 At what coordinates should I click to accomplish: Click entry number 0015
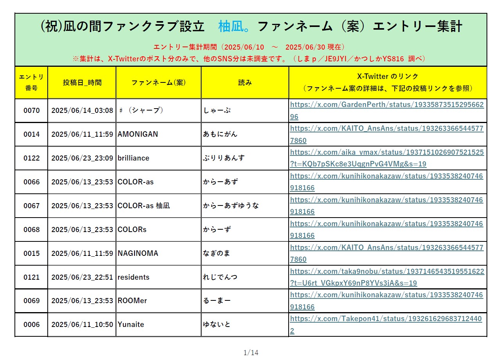[32, 254]
